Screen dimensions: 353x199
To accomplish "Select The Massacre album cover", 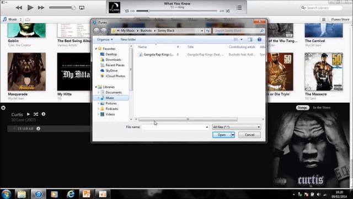I will point(324,71).
